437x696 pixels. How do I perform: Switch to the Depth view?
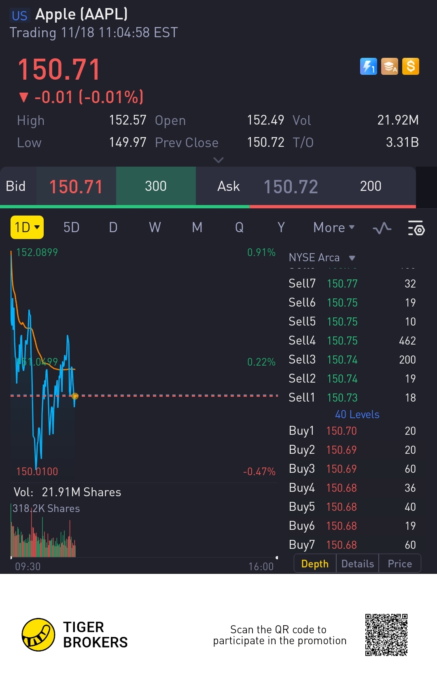pos(315,564)
